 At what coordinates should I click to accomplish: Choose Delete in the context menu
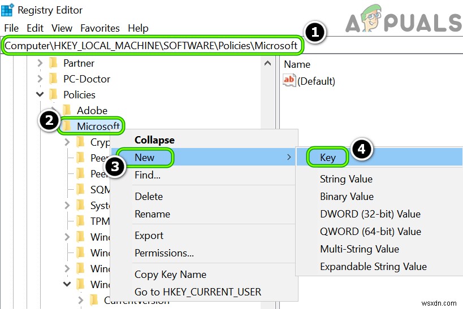pos(149,197)
